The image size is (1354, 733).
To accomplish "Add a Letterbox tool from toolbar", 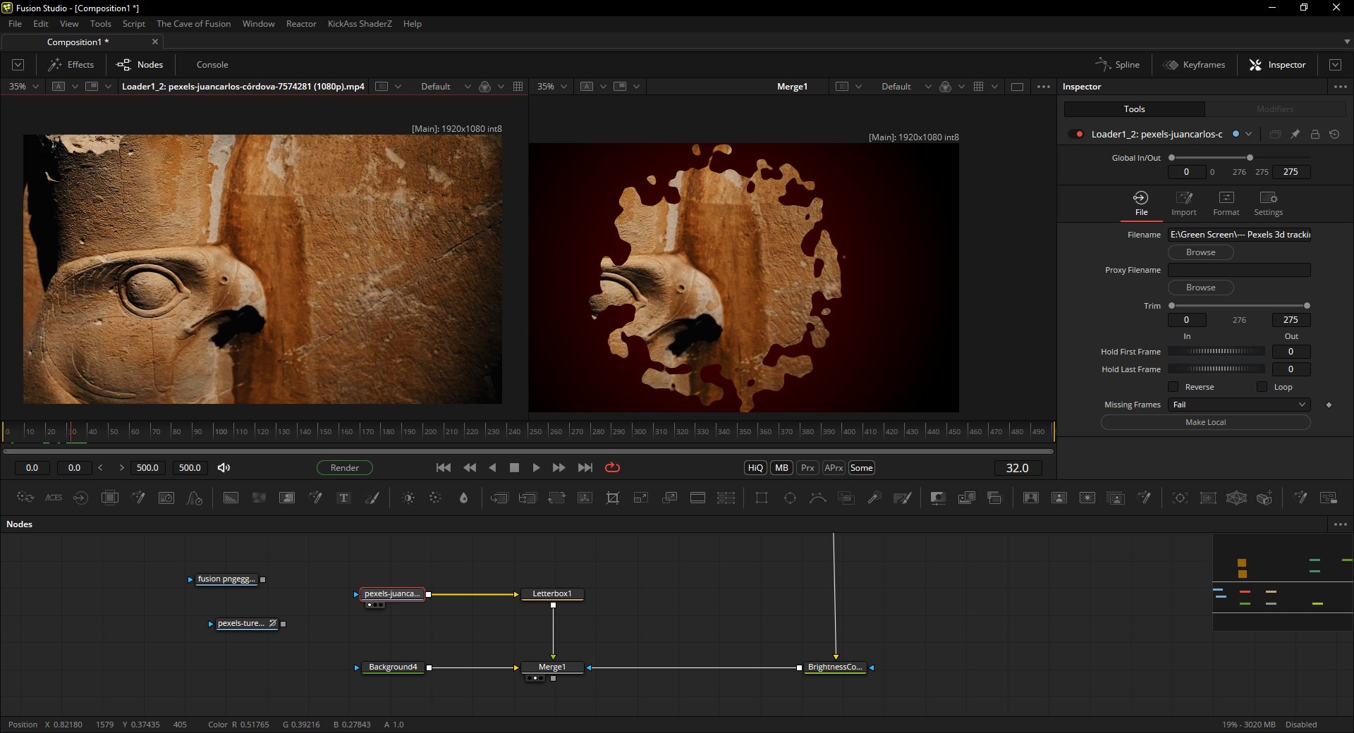I will tap(697, 498).
